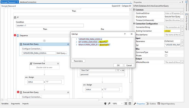The width and height of the screenshot is (189, 108).
Task: Expand the Comment Out activity
Action: pos(58,63)
